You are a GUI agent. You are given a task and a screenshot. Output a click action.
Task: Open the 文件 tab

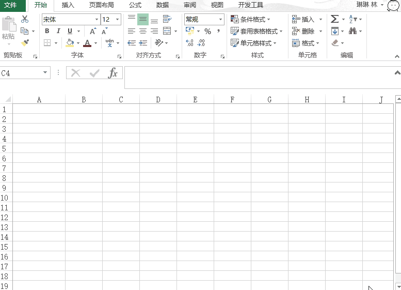click(11, 5)
